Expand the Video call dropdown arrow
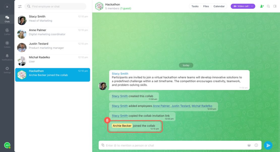280x152 pixels. click(x=252, y=6)
